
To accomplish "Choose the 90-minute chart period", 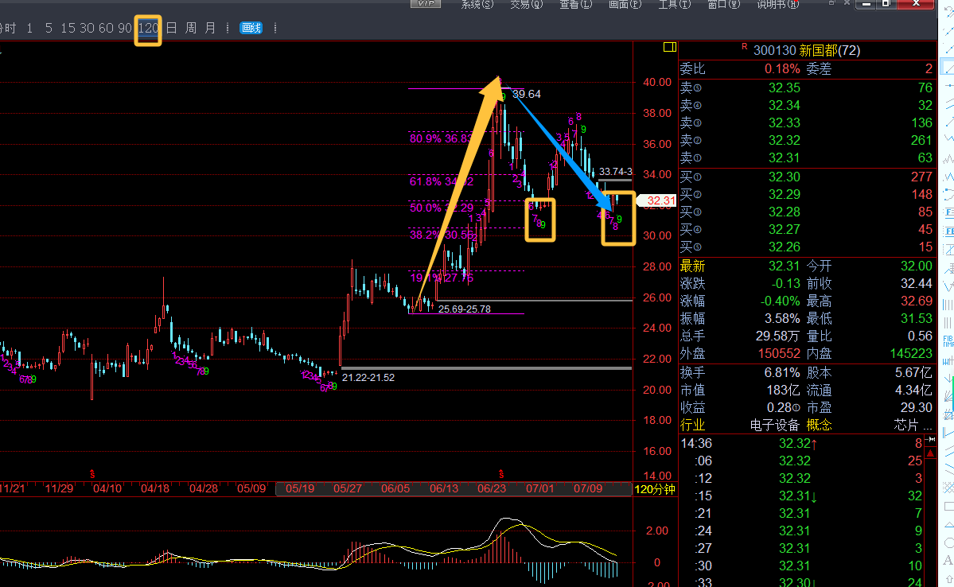I will [125, 28].
